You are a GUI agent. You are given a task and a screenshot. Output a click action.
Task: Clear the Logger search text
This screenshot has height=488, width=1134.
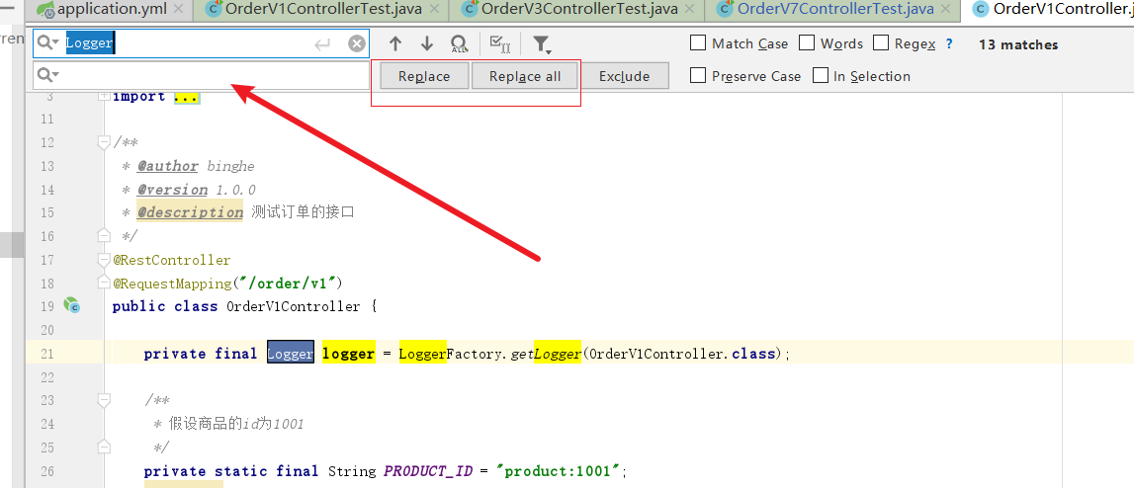[x=357, y=43]
